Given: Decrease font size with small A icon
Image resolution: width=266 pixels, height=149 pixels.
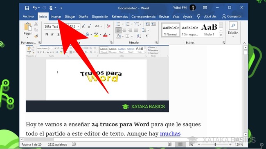Looking at the screenshot, I should 89,26.
